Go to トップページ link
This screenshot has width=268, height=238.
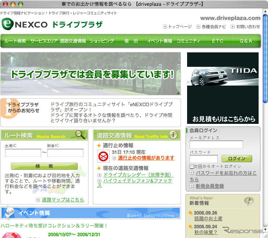coord(180,27)
